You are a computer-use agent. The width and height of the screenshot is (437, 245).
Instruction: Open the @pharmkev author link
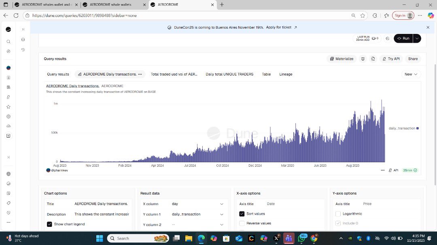59,170
